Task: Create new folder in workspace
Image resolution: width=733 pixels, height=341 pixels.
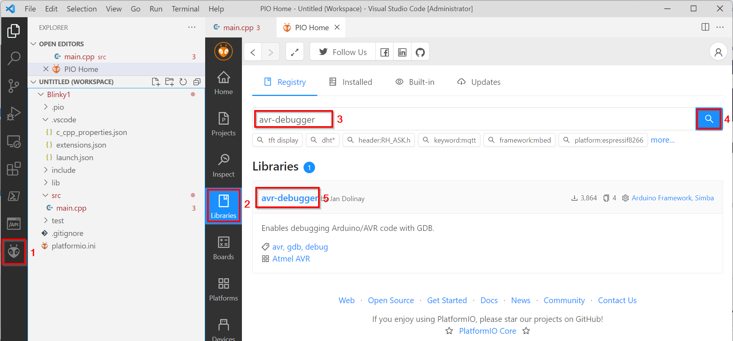Action: coord(169,82)
